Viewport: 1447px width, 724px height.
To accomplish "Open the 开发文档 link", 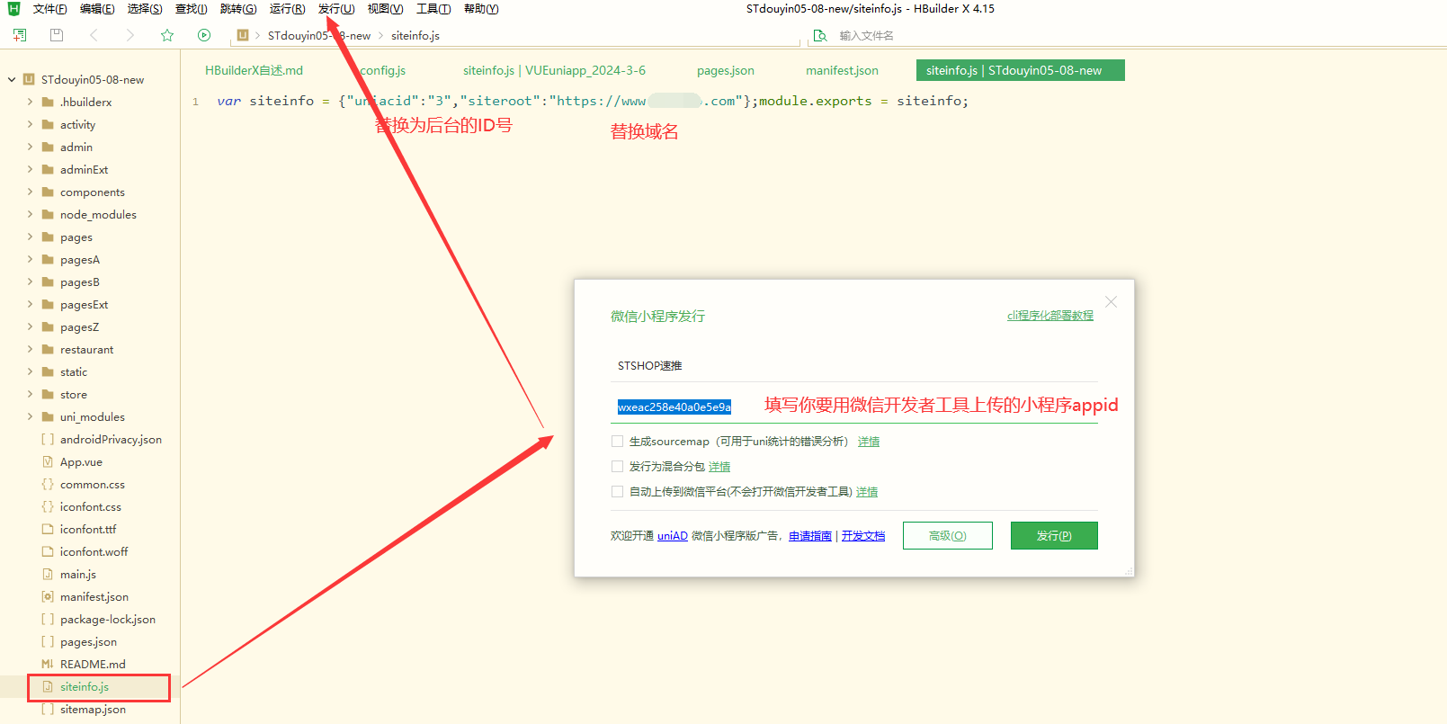I will (x=863, y=535).
